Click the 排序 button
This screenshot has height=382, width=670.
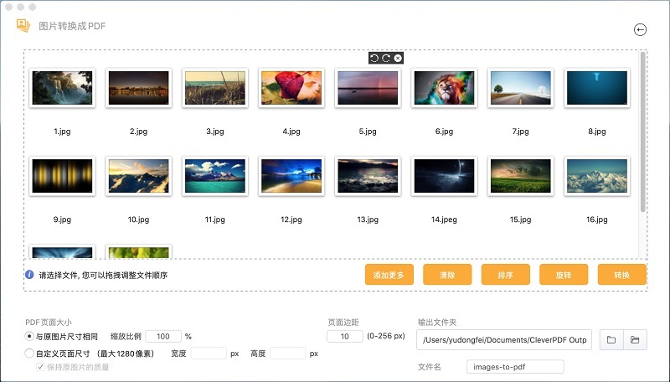click(505, 275)
